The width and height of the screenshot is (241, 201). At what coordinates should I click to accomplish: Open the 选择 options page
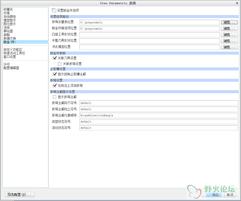7,27
